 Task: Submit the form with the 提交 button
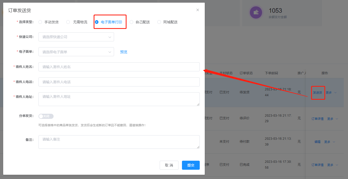coord(191,165)
